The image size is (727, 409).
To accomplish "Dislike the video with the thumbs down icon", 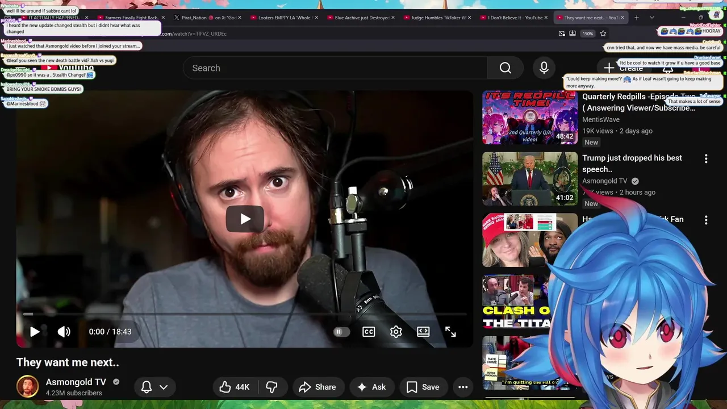I will 272,387.
